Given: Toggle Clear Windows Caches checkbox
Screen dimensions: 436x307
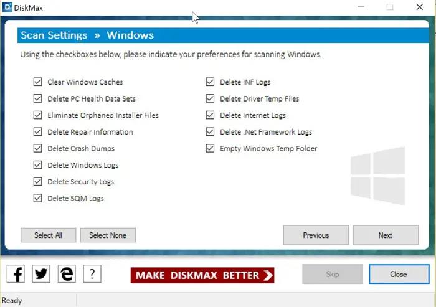Looking at the screenshot, I should (37, 82).
